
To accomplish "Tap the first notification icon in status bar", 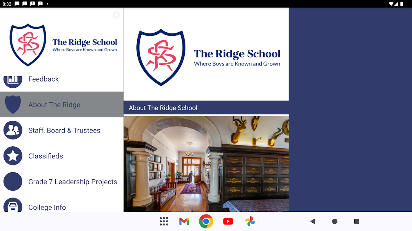I will [17, 4].
